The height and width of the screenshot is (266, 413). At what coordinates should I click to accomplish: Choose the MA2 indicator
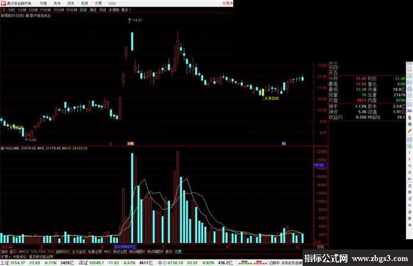107,252
